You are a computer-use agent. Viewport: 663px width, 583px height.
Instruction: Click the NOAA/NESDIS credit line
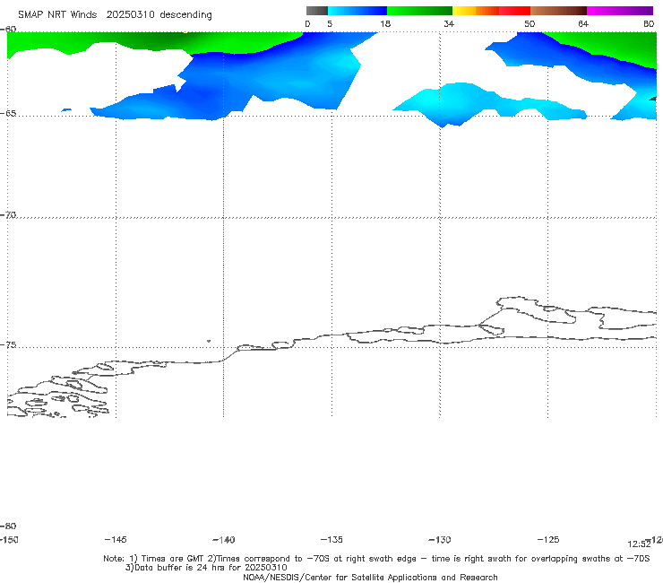(x=370, y=577)
